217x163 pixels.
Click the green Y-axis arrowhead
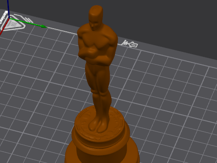point(44,26)
